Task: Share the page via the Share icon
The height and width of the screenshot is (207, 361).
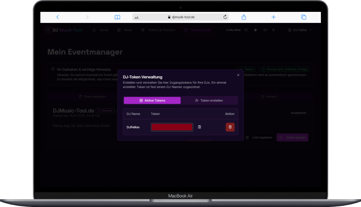Action: pos(244,17)
